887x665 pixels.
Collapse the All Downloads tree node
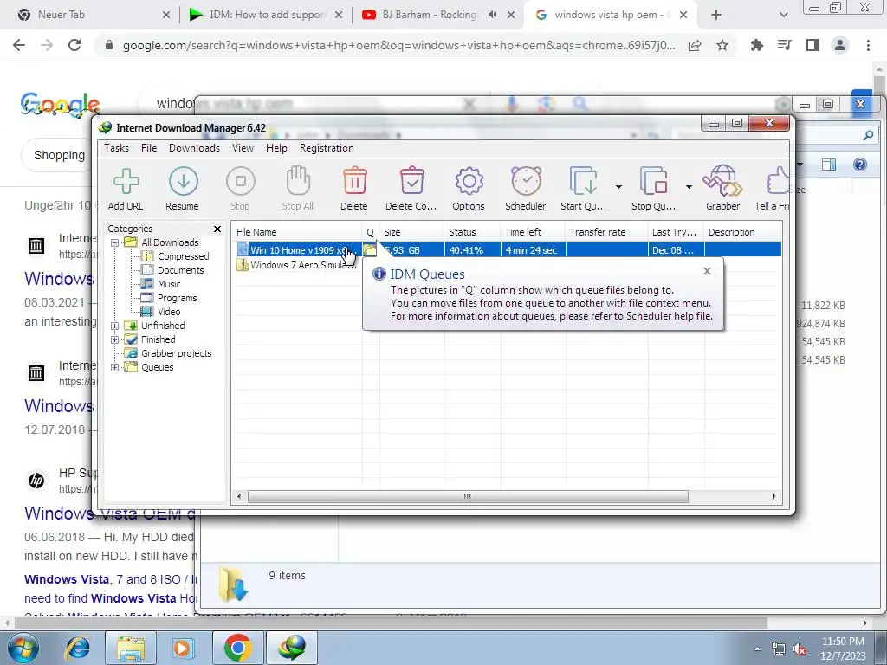[x=115, y=242]
